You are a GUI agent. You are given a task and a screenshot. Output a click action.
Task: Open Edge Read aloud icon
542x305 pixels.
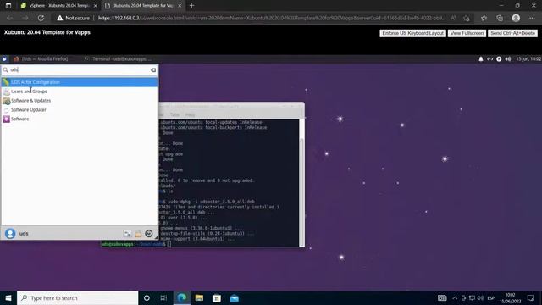tap(453, 18)
